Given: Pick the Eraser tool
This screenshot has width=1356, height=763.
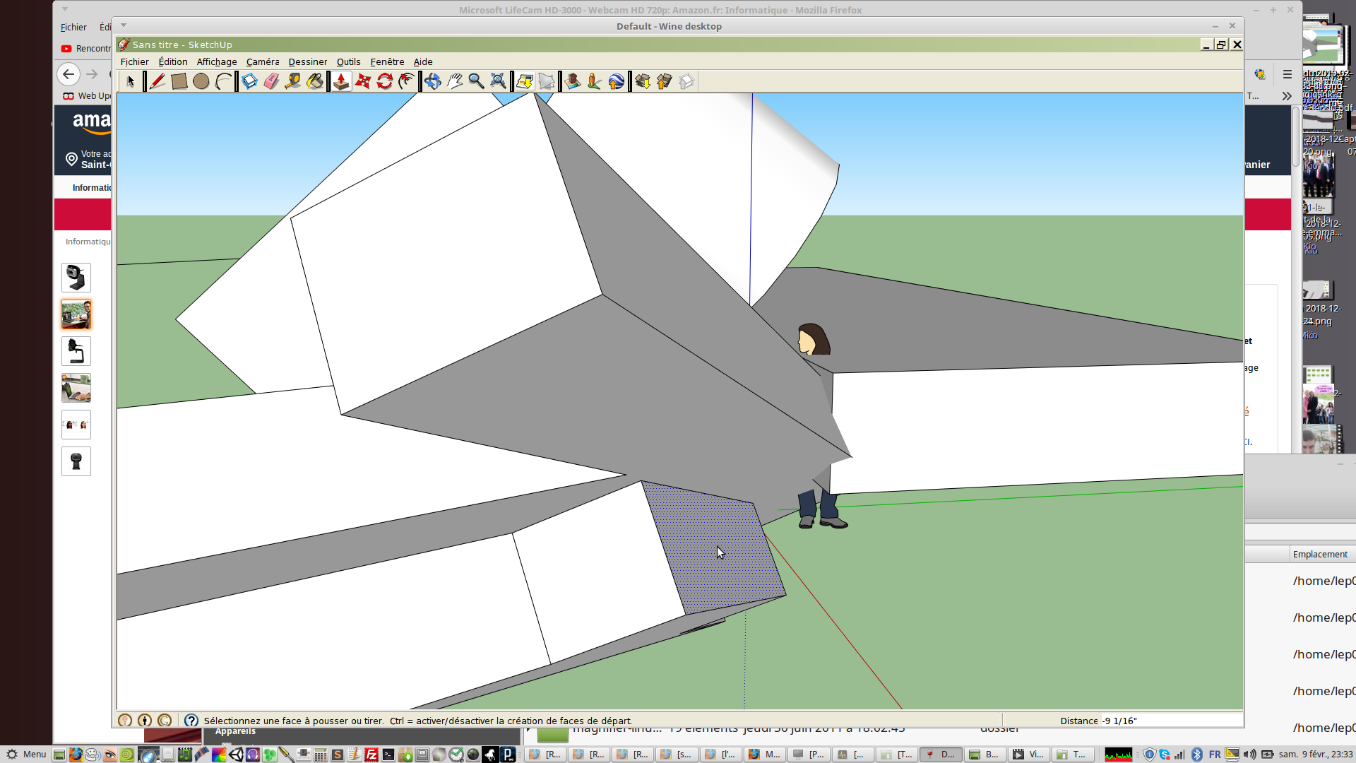Looking at the screenshot, I should click(271, 82).
